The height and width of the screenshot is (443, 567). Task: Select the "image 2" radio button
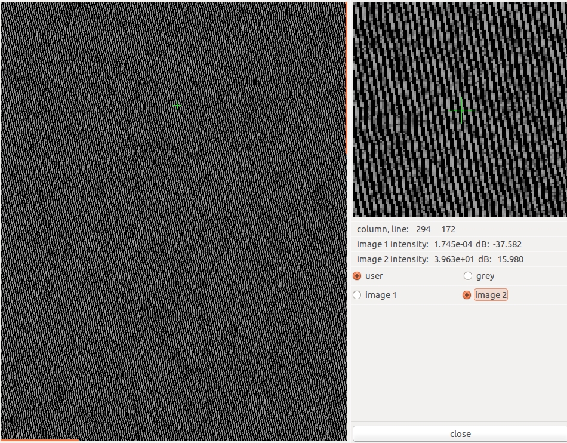(x=467, y=295)
